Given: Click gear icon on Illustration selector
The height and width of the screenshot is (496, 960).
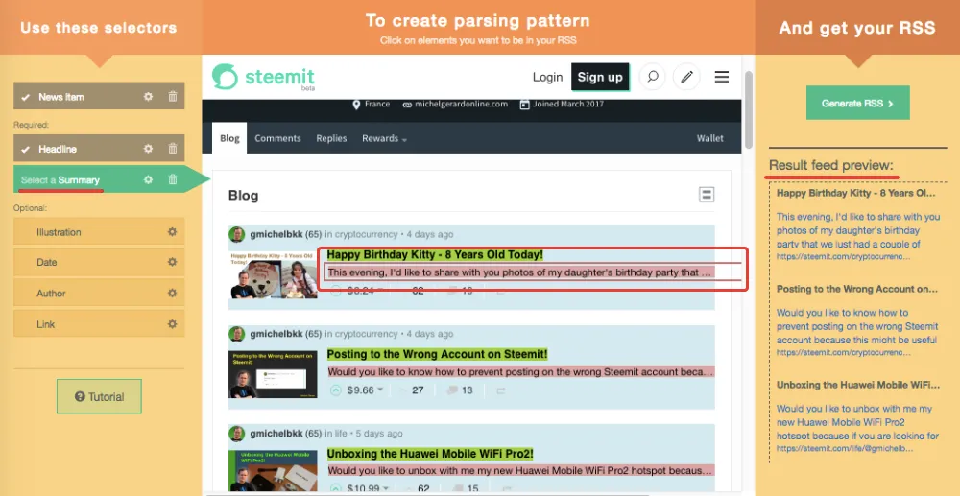Looking at the screenshot, I should click(x=173, y=232).
